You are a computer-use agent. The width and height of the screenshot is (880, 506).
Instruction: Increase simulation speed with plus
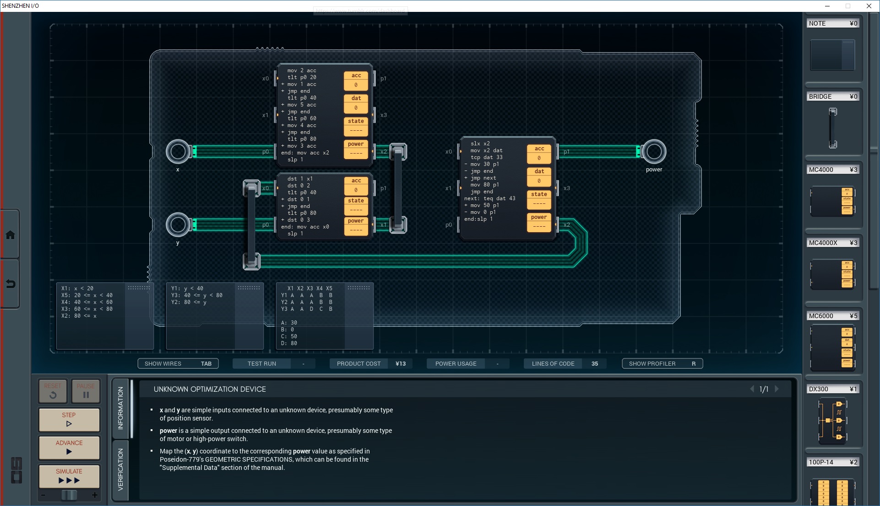[x=95, y=495]
